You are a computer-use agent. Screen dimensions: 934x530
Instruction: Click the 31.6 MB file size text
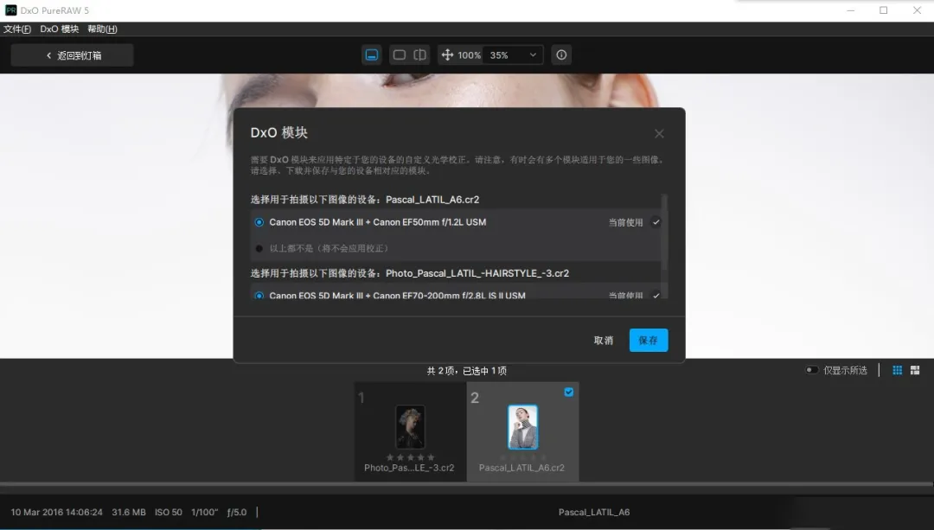(129, 512)
